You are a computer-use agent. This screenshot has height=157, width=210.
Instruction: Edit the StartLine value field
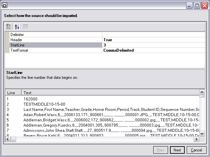tap(154, 45)
